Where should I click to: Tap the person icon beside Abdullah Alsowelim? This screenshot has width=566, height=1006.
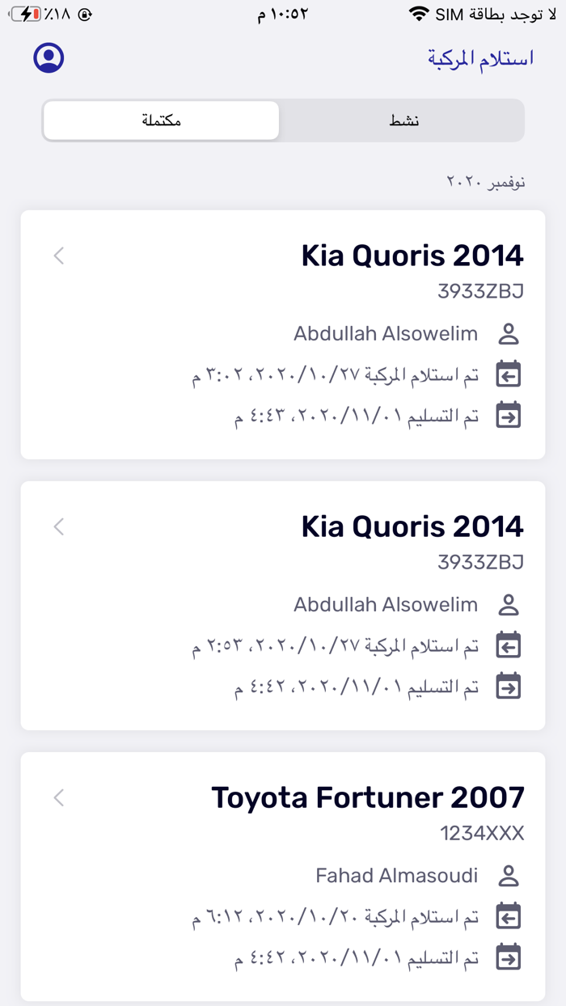pos(509,333)
